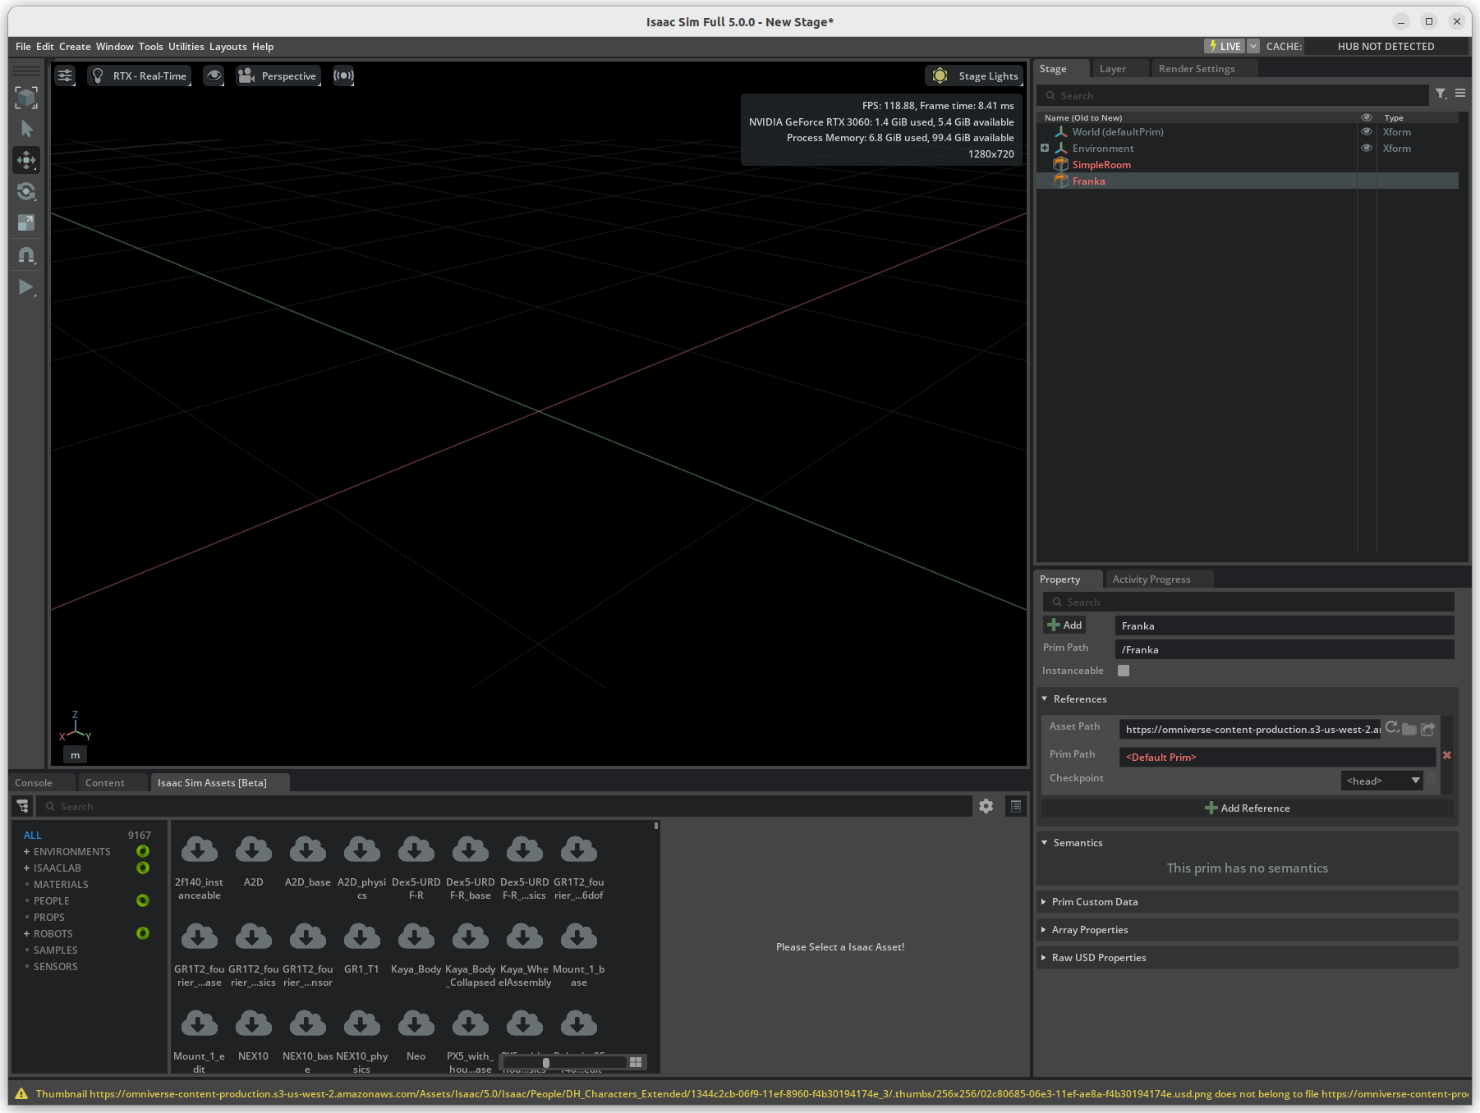Image resolution: width=1480 pixels, height=1113 pixels.
Task: Open the Checkpoint head dropdown
Action: pyautogui.click(x=1383, y=781)
